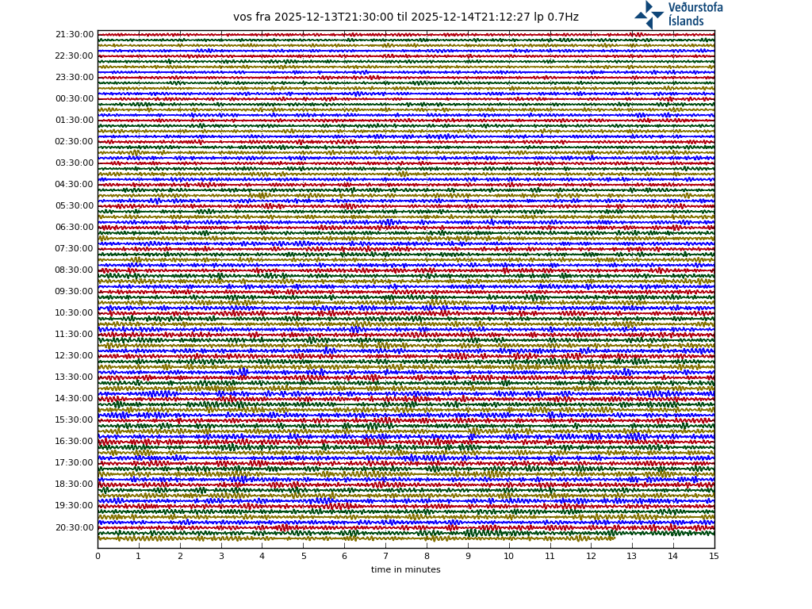This screenshot has width=812, height=609.
Task: Click the 15 minute tick label
Action: pyautogui.click(x=714, y=557)
